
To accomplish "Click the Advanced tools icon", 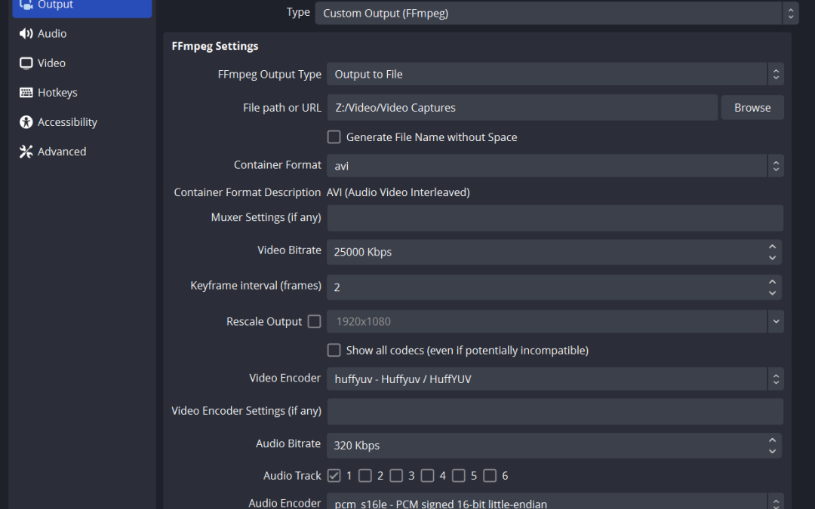I will 26,152.
